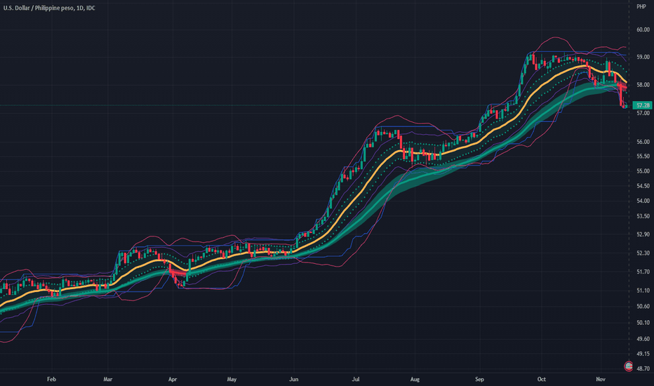Click the Oct label on time axis

click(541, 379)
